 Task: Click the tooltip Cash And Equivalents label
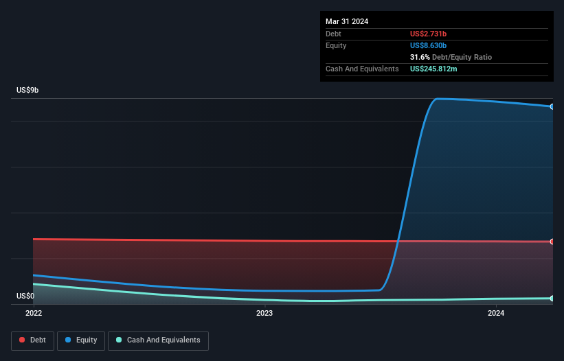tap(362, 69)
